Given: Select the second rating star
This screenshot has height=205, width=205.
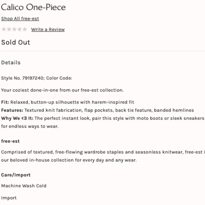Looking at the screenshot, I should 9,29.
